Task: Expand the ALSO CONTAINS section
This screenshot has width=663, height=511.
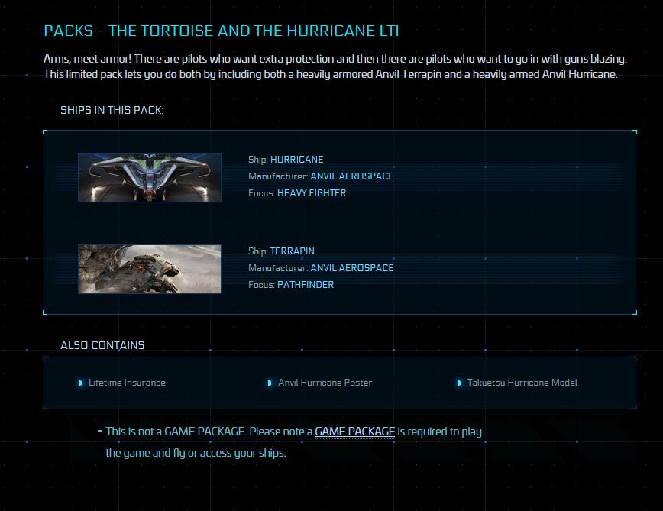Action: pos(102,345)
